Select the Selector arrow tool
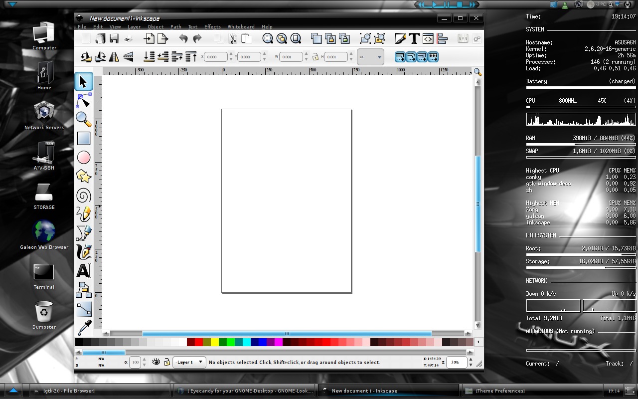The image size is (638, 399). 83,81
